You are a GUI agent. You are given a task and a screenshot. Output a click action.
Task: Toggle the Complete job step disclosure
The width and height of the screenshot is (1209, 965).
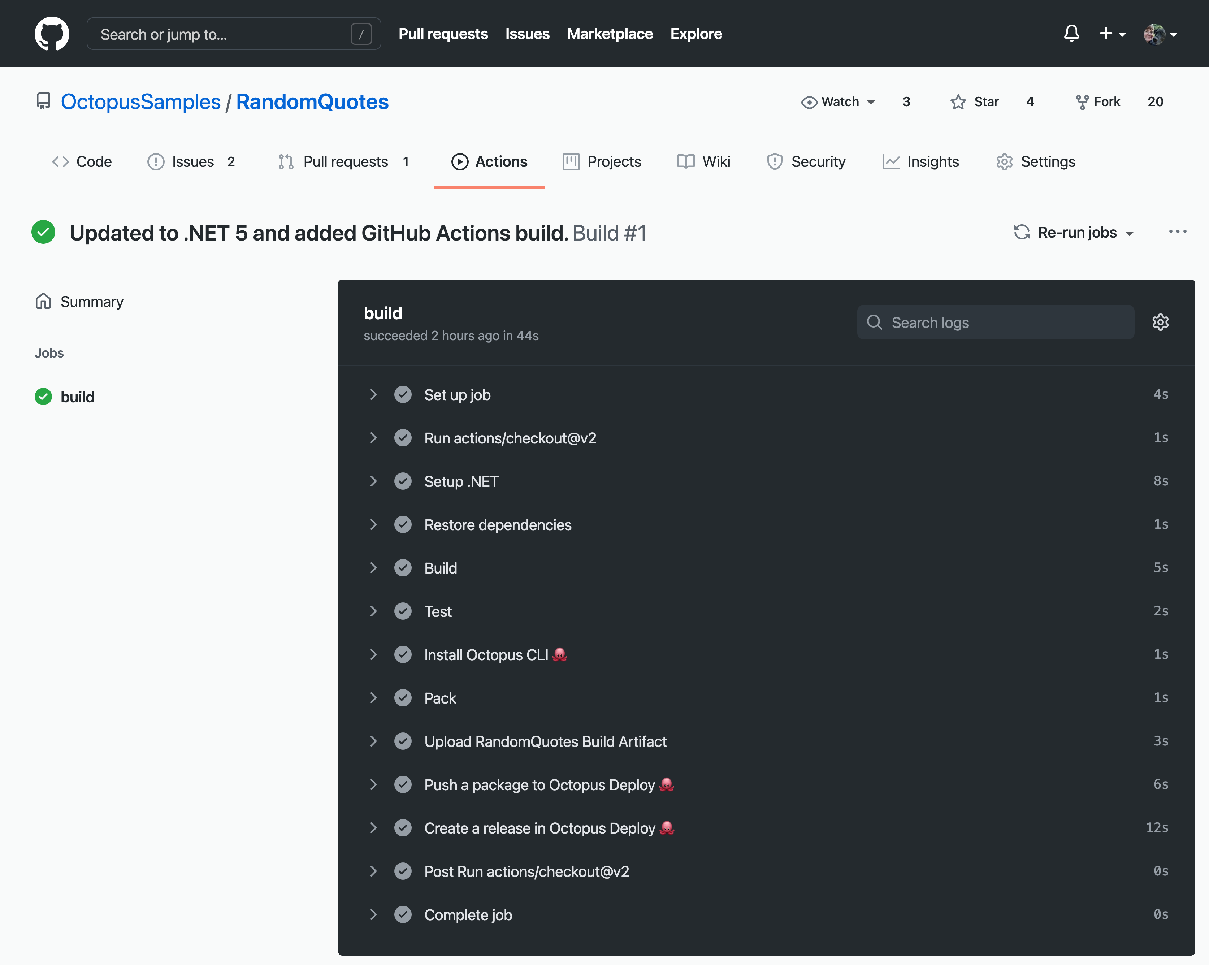pos(374,914)
